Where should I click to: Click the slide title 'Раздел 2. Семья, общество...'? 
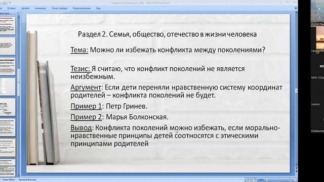167,34
